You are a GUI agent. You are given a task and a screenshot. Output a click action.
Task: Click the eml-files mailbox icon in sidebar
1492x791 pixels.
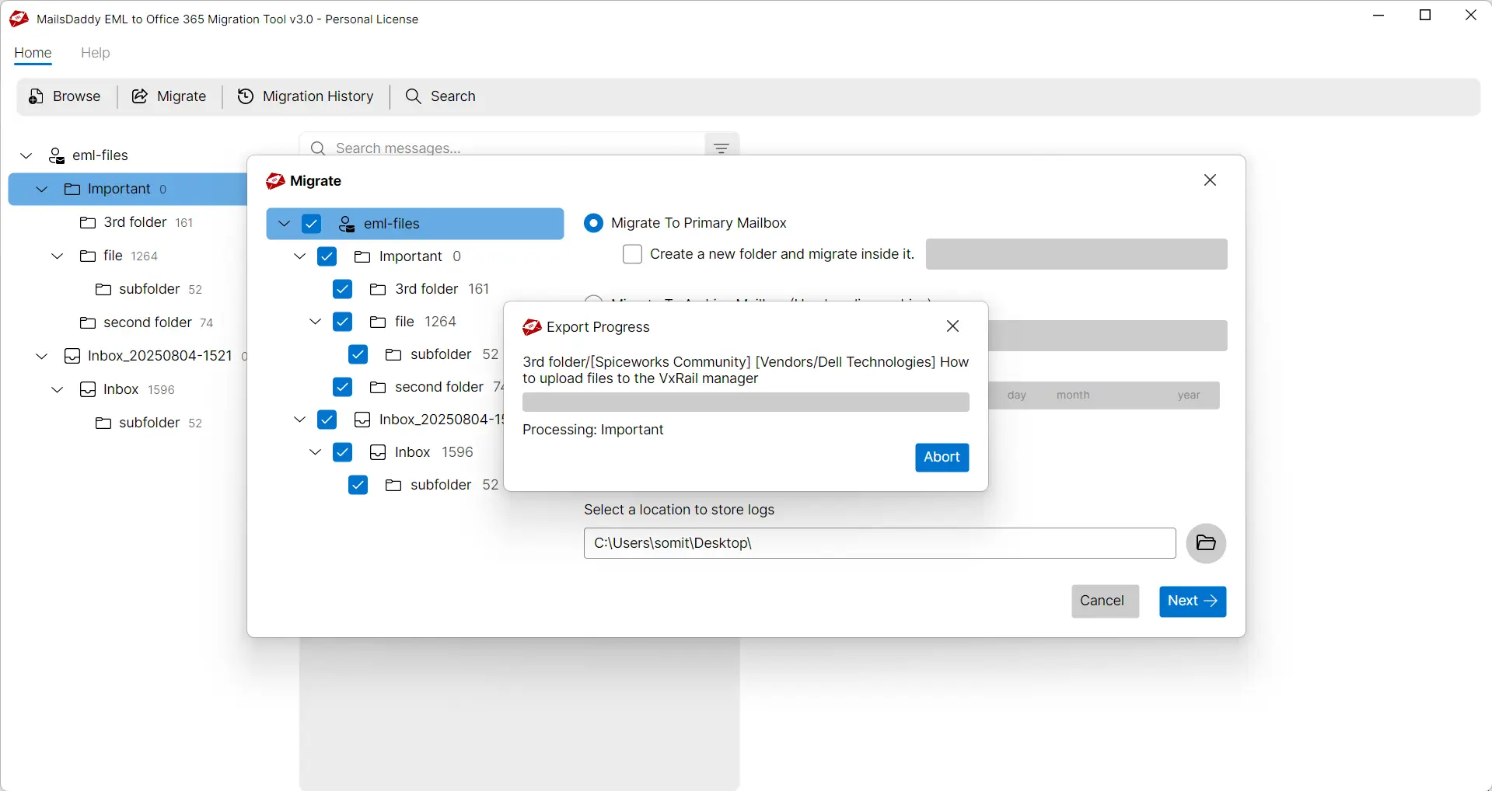56,155
